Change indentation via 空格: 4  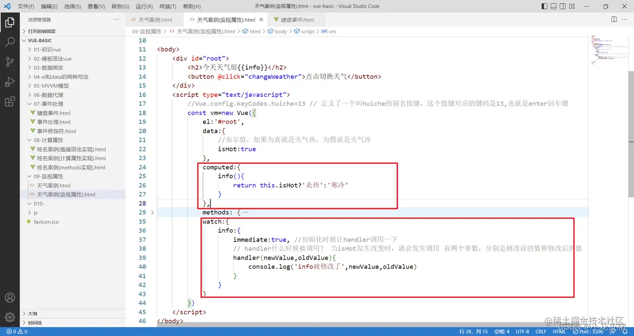[x=501, y=332]
